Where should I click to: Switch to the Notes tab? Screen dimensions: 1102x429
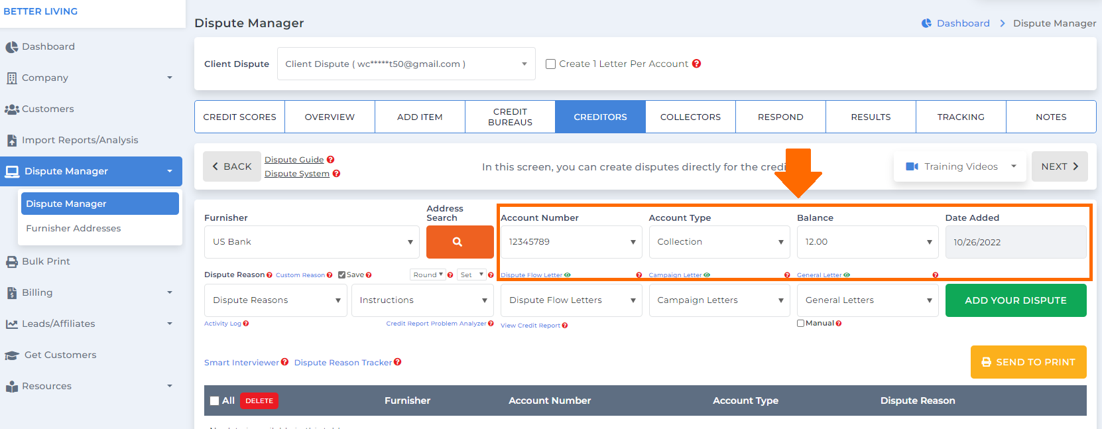click(1051, 117)
